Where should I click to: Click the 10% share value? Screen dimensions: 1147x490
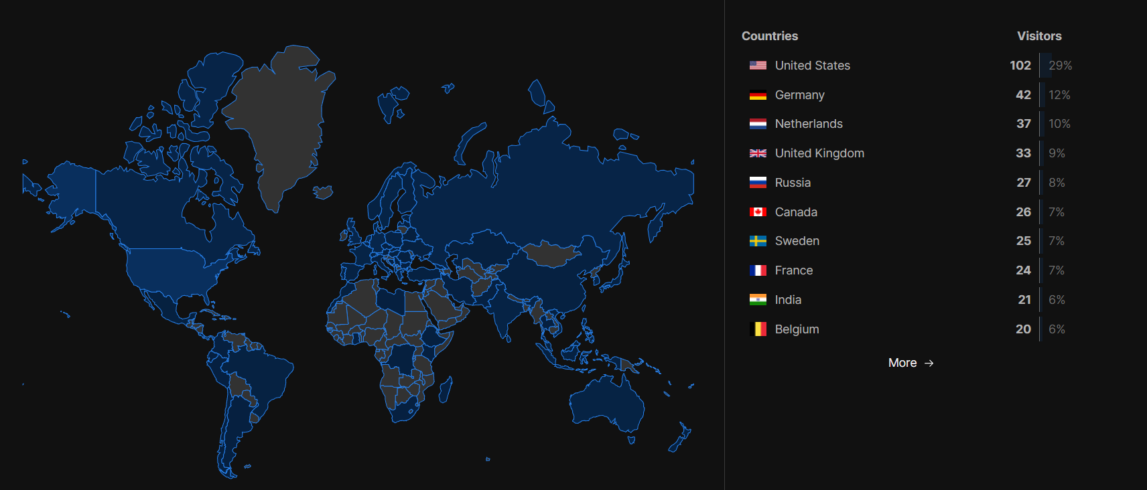click(1059, 124)
